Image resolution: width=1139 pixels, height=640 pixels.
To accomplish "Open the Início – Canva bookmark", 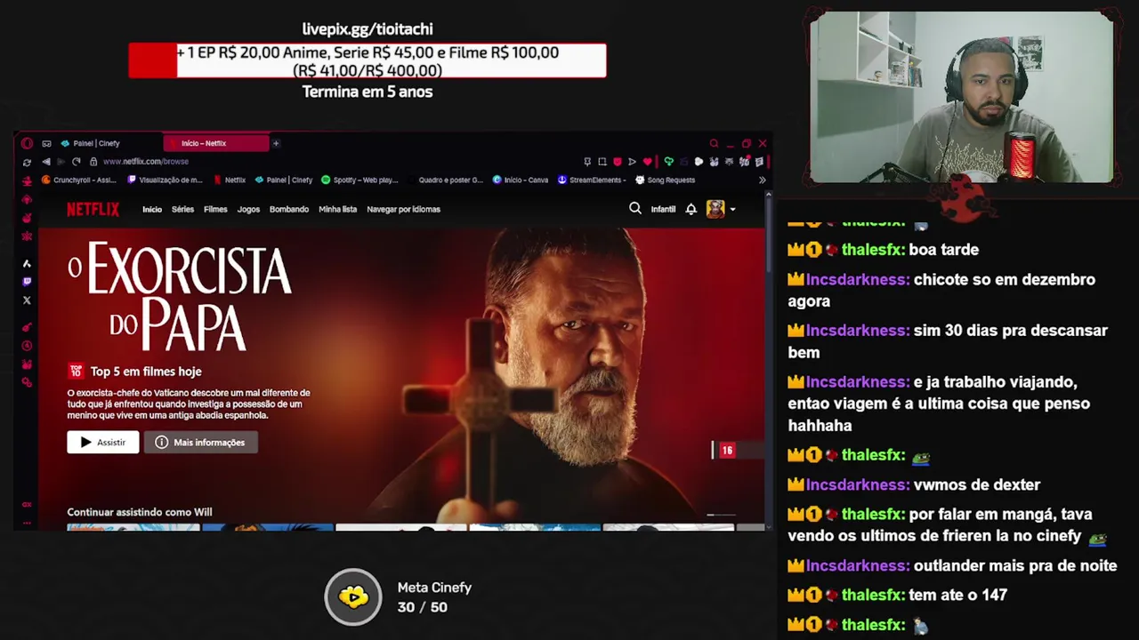I will click(x=521, y=180).
